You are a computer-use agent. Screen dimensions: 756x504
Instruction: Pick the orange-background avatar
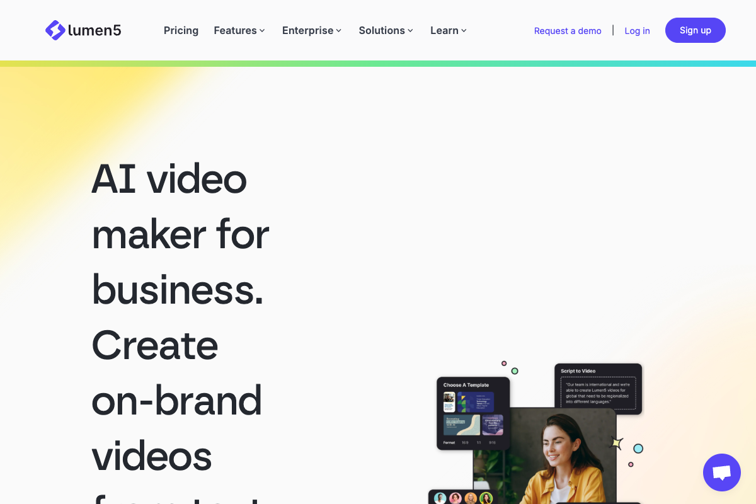click(x=471, y=498)
